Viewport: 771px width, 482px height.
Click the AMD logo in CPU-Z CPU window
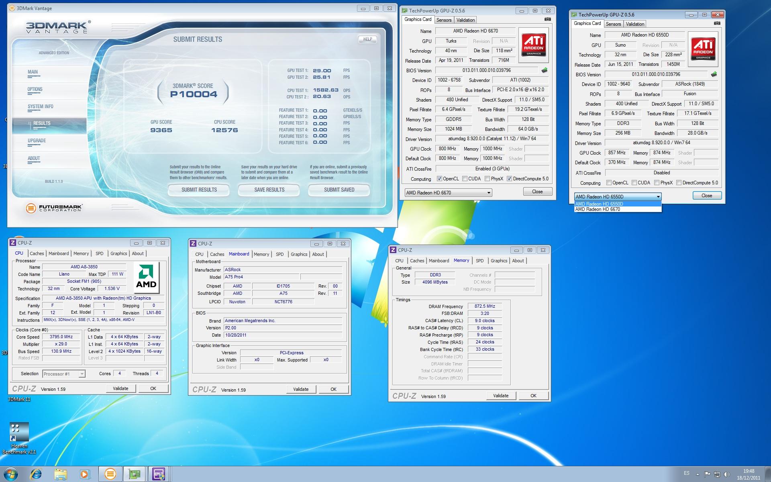coord(146,278)
